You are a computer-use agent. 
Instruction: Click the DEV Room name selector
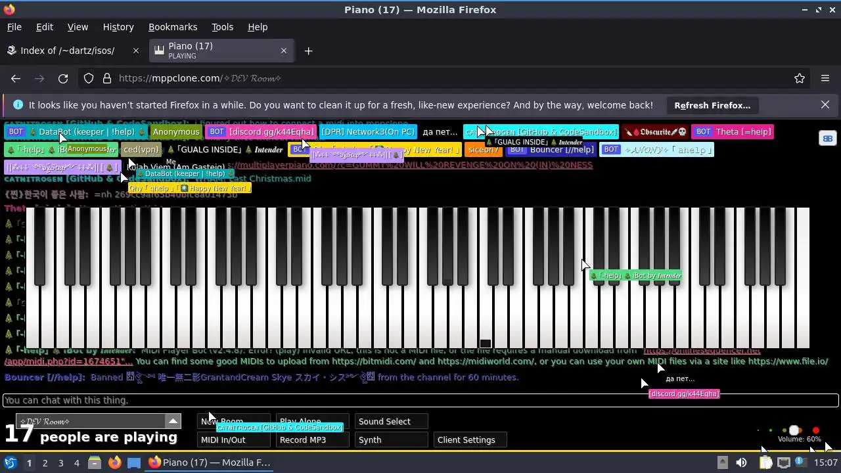90,421
